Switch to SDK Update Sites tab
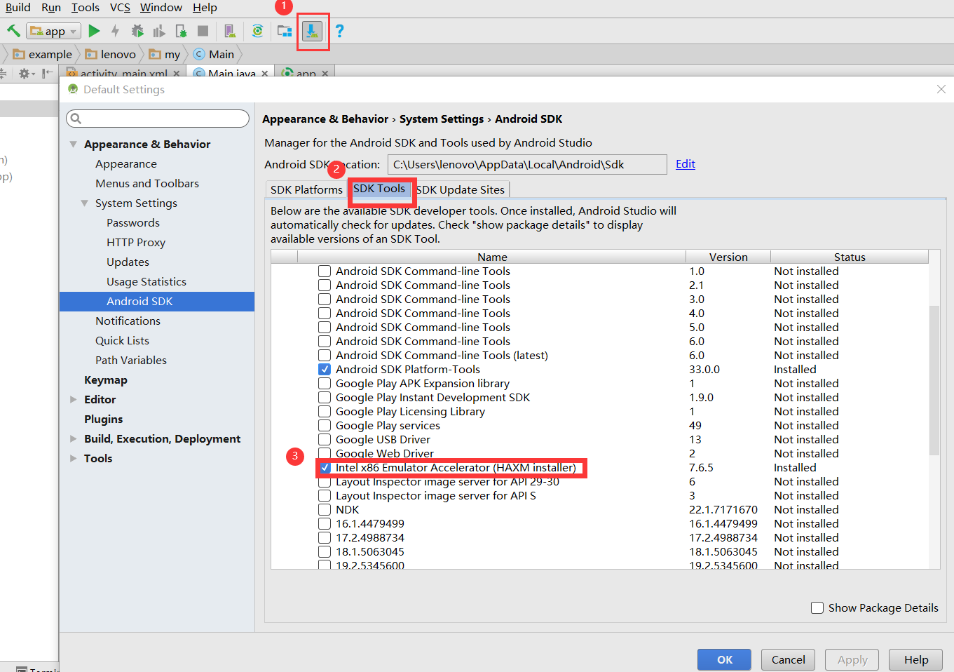 click(461, 189)
